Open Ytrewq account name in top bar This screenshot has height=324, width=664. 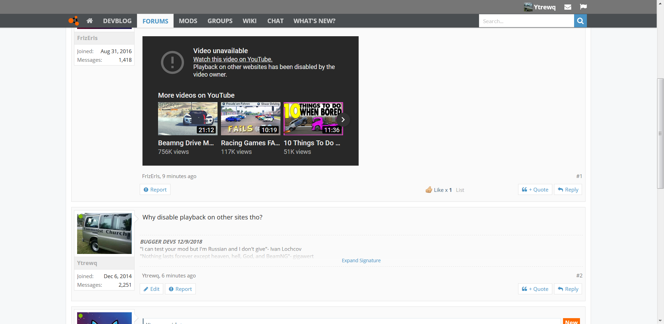pos(545,7)
